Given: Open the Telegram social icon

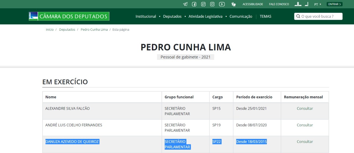Looking at the screenshot, I should click(185, 4).
